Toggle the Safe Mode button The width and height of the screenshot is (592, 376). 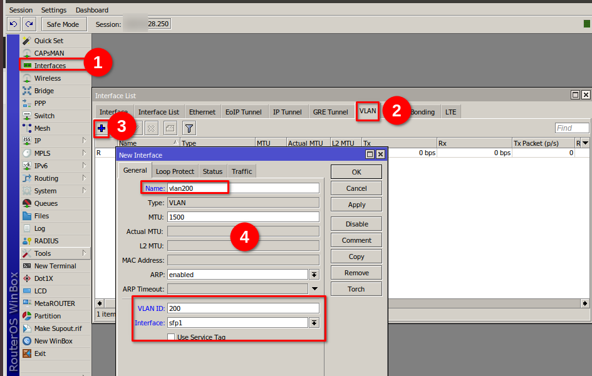pyautogui.click(x=63, y=24)
